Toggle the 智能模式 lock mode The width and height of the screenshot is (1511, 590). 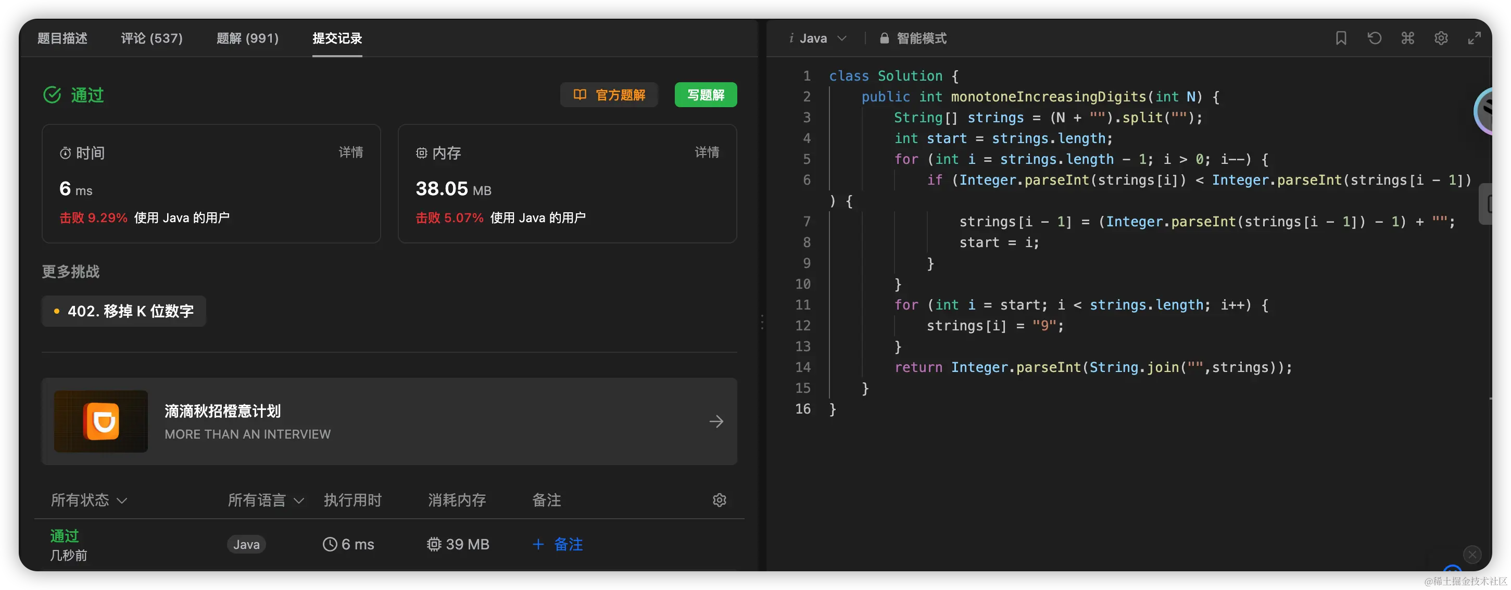tap(913, 39)
